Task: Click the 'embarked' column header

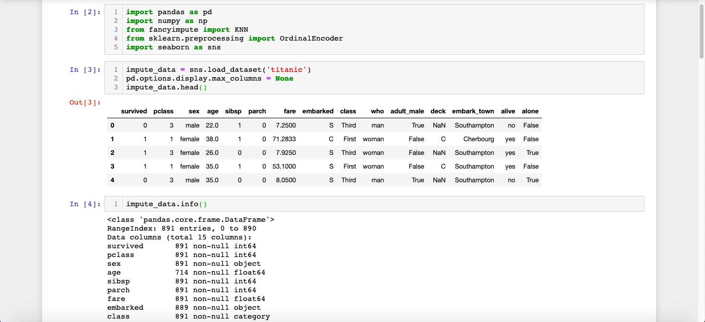Action: pyautogui.click(x=318, y=111)
